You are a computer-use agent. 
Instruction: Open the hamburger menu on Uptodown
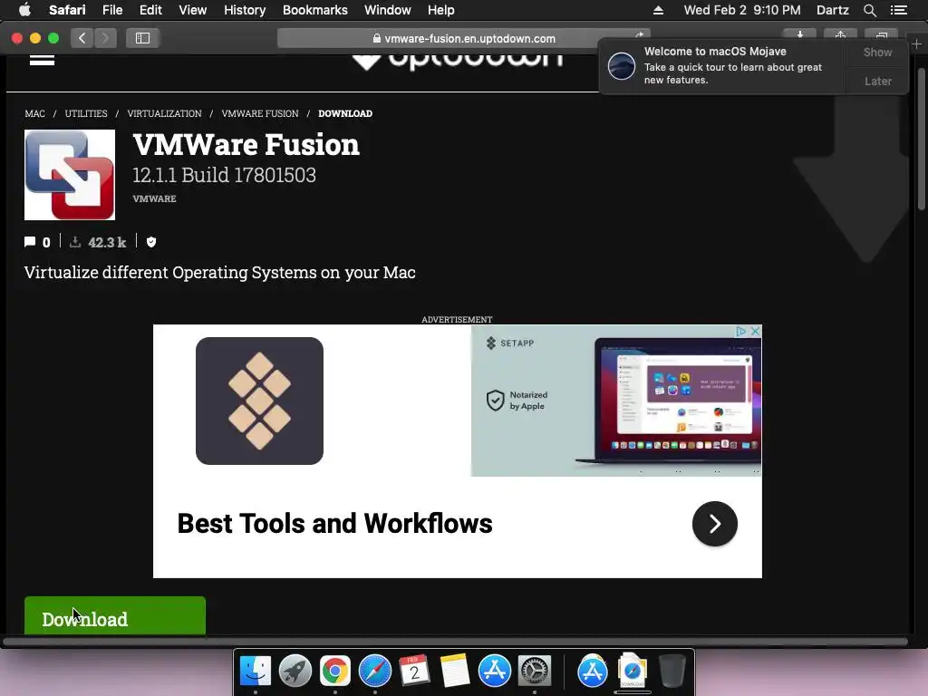point(42,59)
